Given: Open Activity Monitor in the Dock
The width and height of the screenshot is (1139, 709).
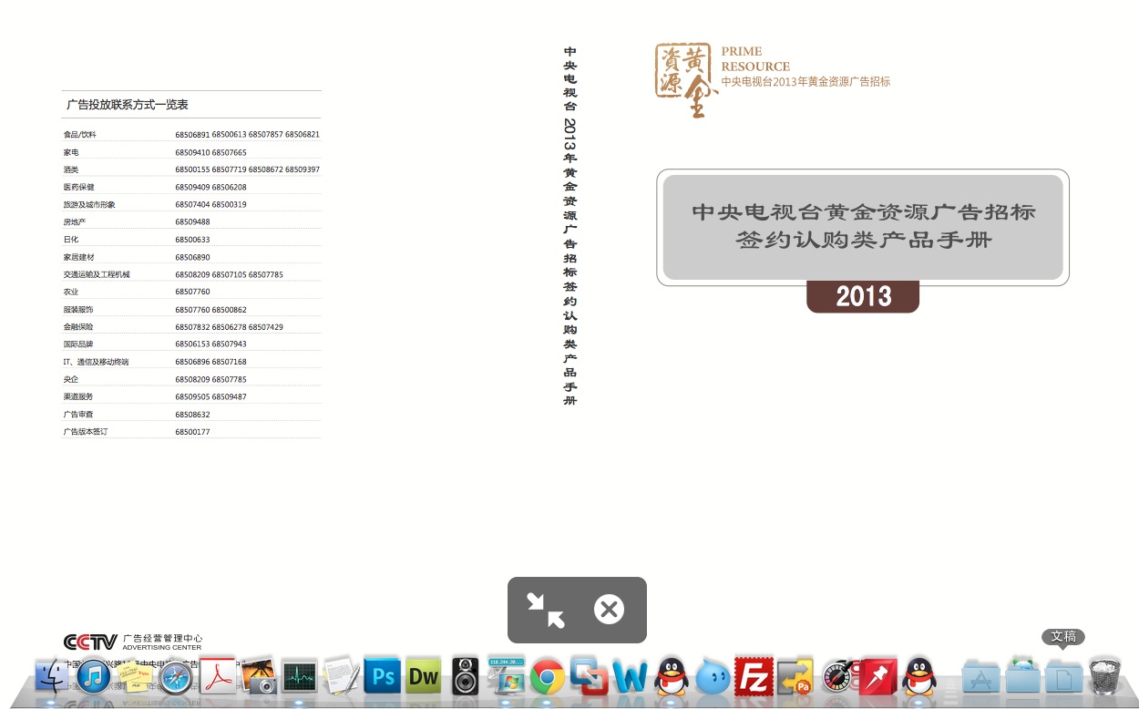Looking at the screenshot, I should point(300,677).
